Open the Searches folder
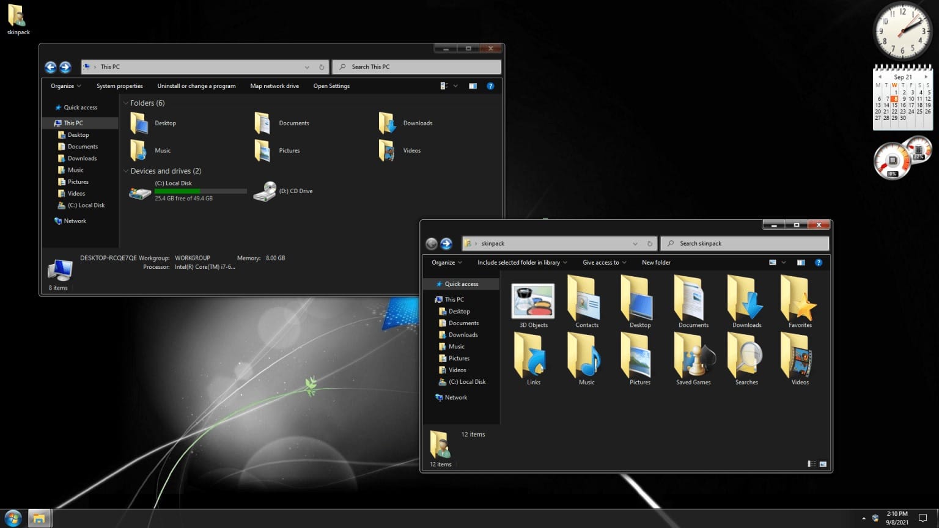This screenshot has height=528, width=939. pyautogui.click(x=745, y=358)
